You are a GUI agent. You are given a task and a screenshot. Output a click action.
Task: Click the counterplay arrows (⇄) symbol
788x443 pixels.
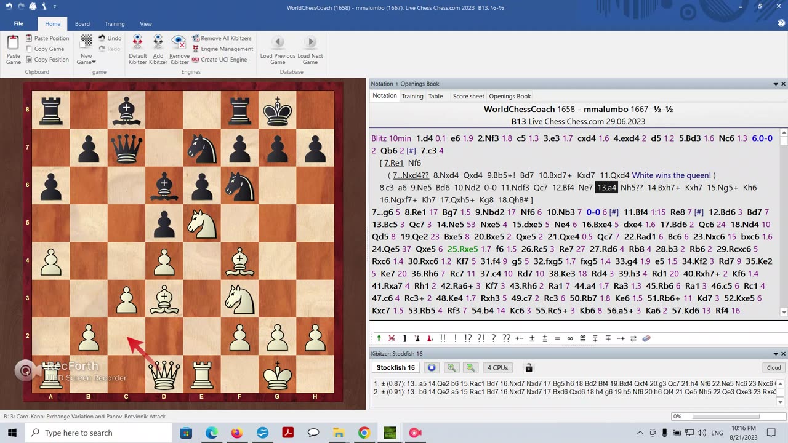click(x=633, y=338)
